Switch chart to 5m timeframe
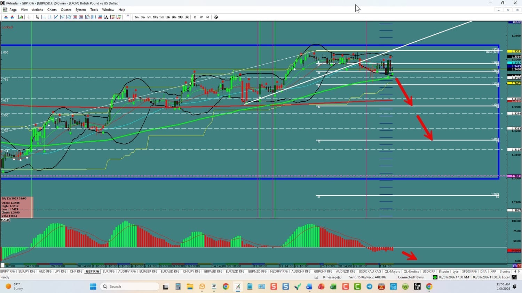522x293 pixels. point(149,17)
